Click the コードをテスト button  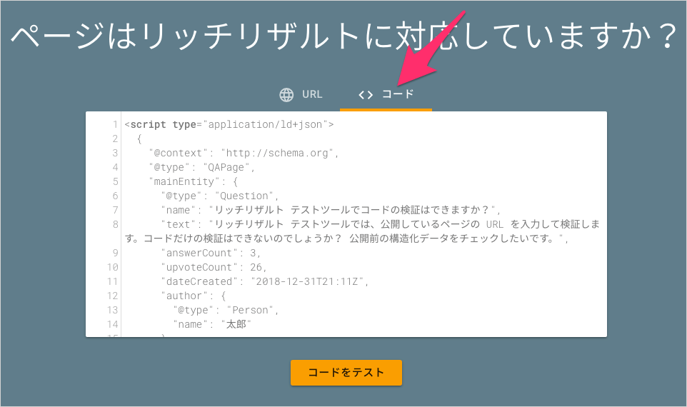[x=346, y=373]
